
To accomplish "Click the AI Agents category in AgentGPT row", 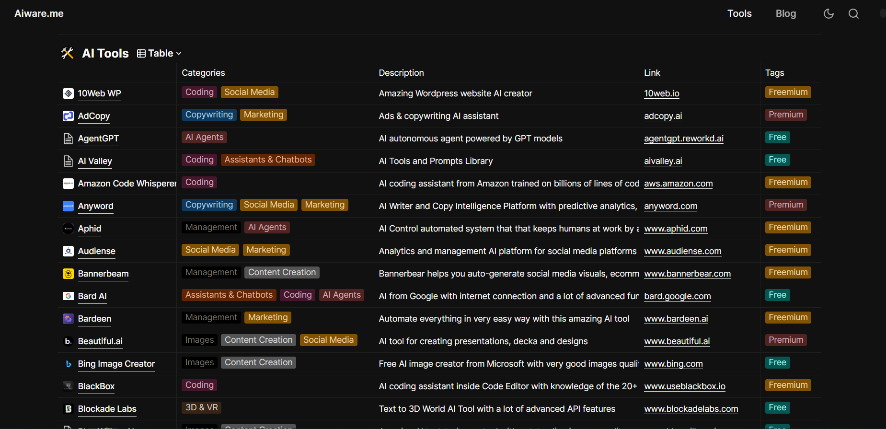I will [x=204, y=137].
